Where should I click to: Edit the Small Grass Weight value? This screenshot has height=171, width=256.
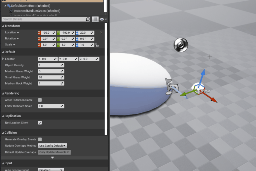point(51,77)
